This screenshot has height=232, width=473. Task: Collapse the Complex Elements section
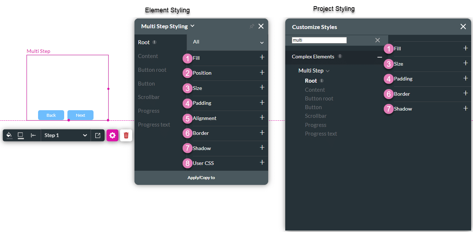click(379, 57)
